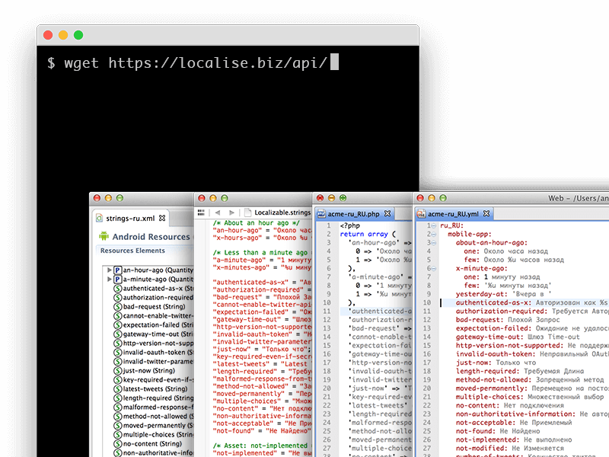This screenshot has width=609, height=457.
Task: Expand the an-hour-ago quantity node
Action: (109, 270)
